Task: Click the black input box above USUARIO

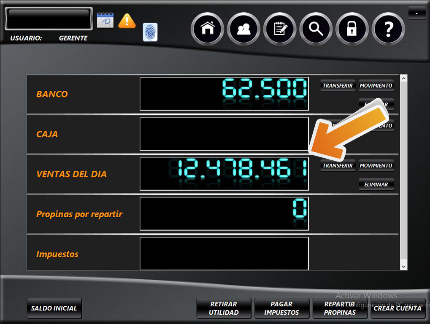Action: click(x=49, y=19)
